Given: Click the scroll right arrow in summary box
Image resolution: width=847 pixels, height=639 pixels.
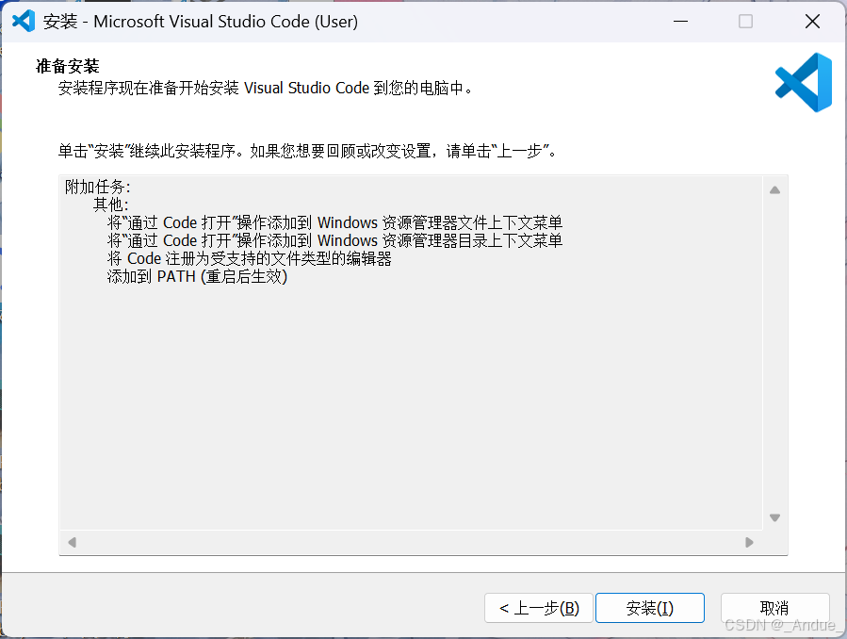Looking at the screenshot, I should click(x=749, y=542).
